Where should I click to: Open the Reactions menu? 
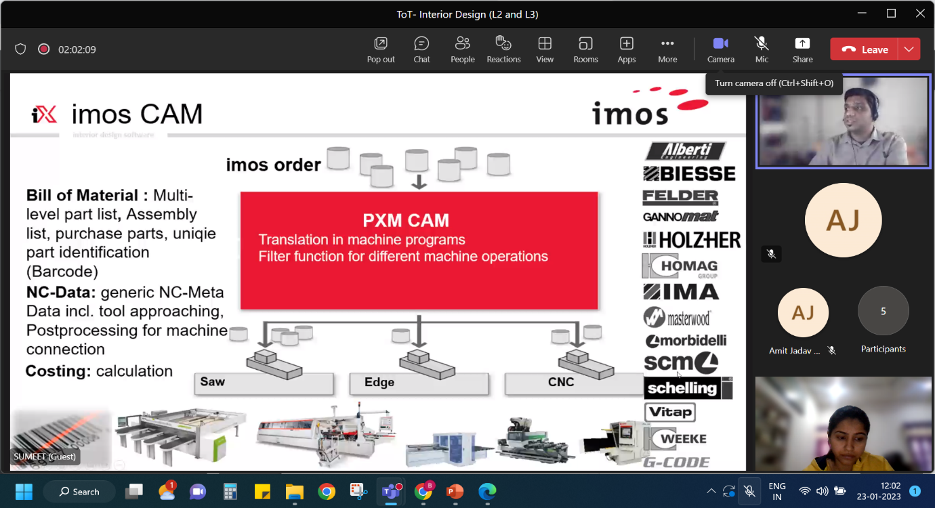click(x=503, y=49)
